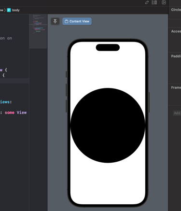
Task: Select the Content View preview button
Action: tap(77, 21)
